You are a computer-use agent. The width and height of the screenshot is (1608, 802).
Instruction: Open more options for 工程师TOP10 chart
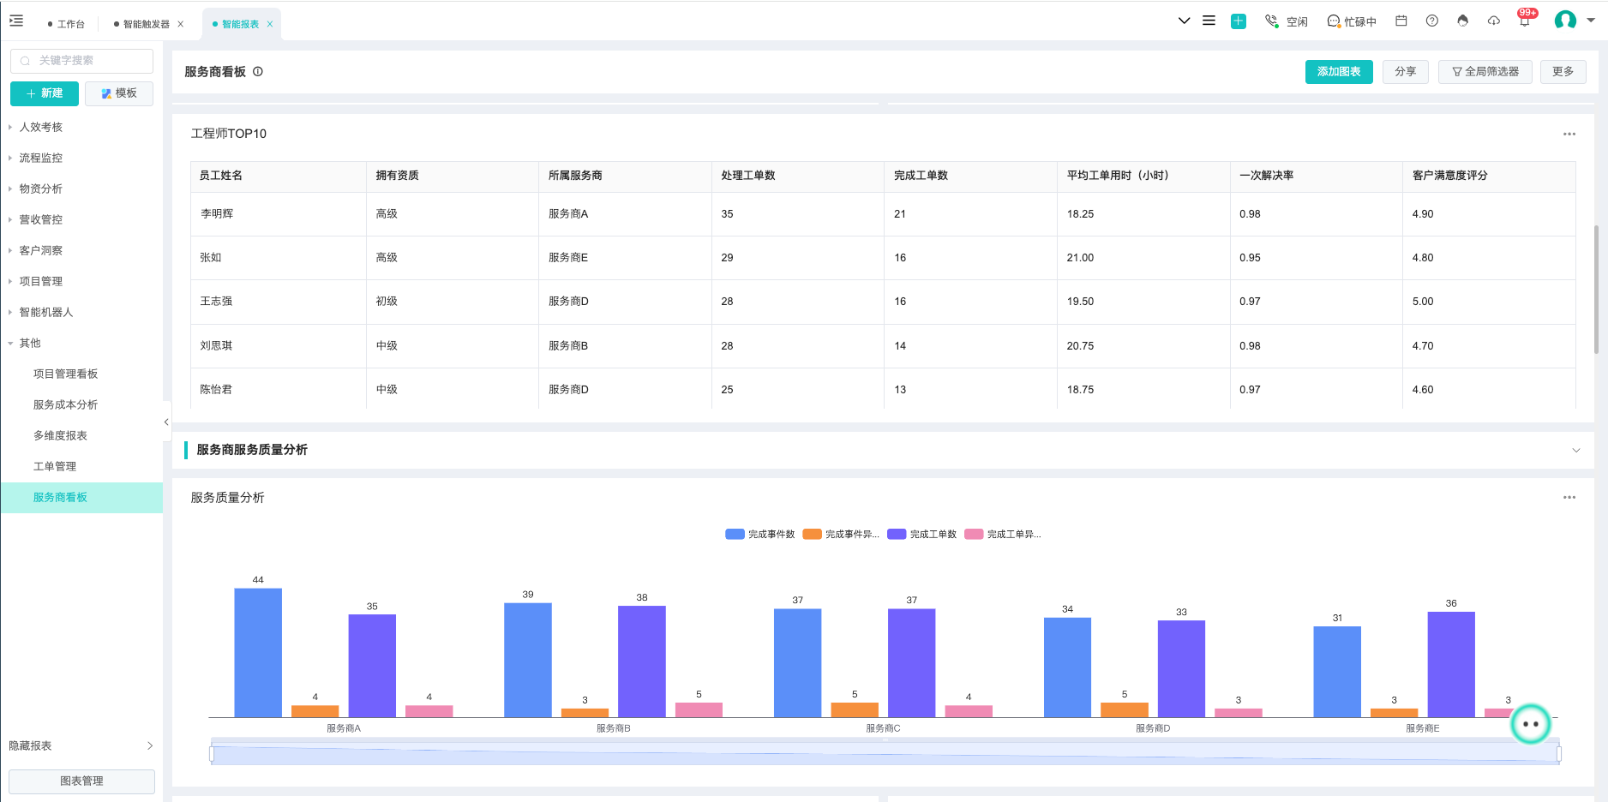pyautogui.click(x=1569, y=134)
